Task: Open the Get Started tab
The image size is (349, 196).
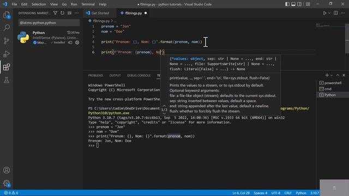Action: [100, 13]
